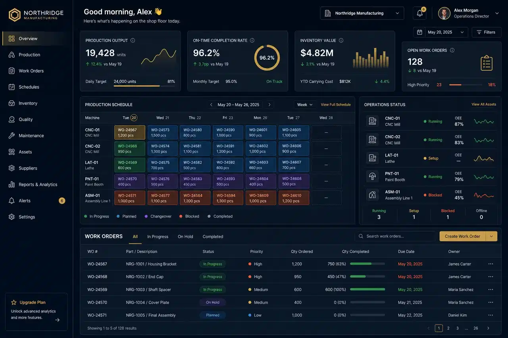
Task: Click the Search work orders field
Action: click(395, 236)
